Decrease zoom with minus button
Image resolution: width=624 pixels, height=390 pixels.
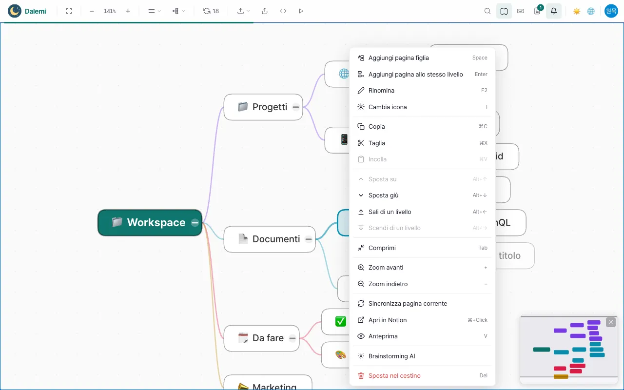coord(92,11)
